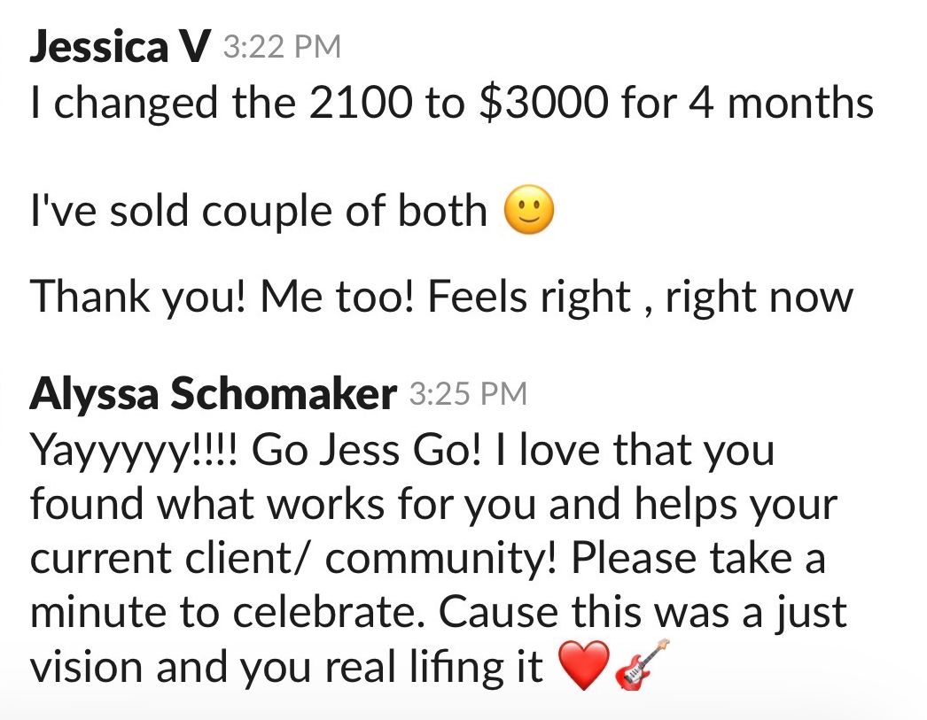Click the "Please take a" text
The image size is (927, 720).
click(x=698, y=559)
